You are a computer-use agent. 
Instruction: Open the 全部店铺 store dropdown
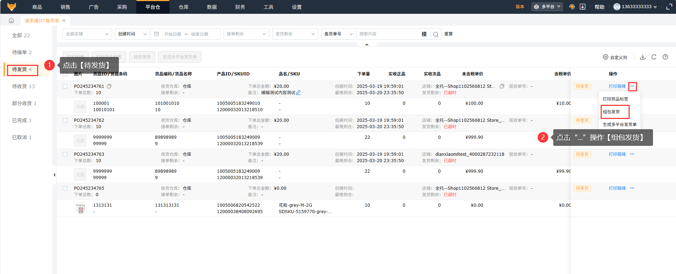pyautogui.click(x=87, y=34)
